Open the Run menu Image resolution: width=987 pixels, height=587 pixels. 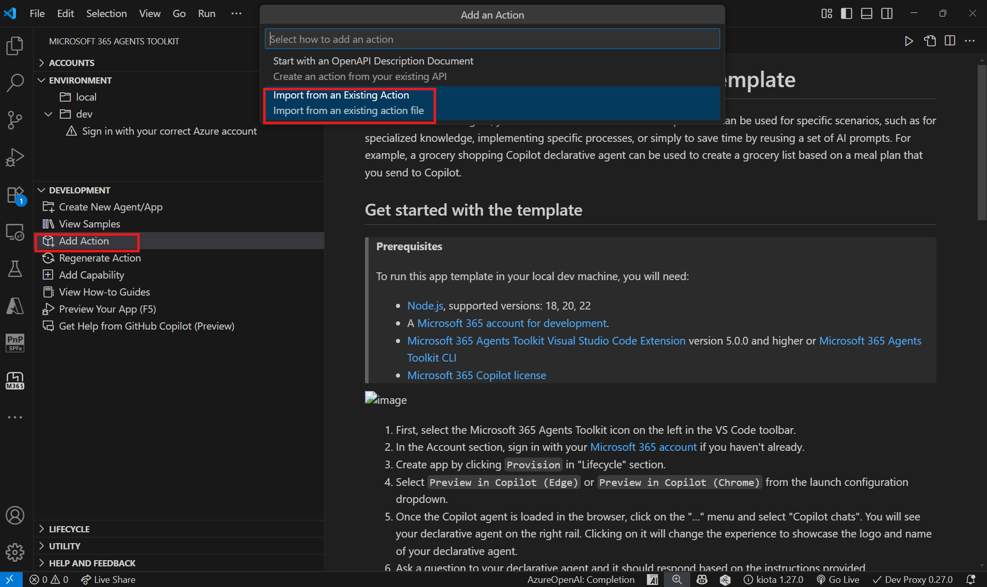[x=206, y=13]
